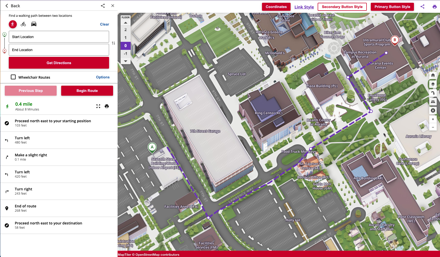Select 'Turn left 480 feet' step
Screen dimensions: 440x257
point(59,140)
